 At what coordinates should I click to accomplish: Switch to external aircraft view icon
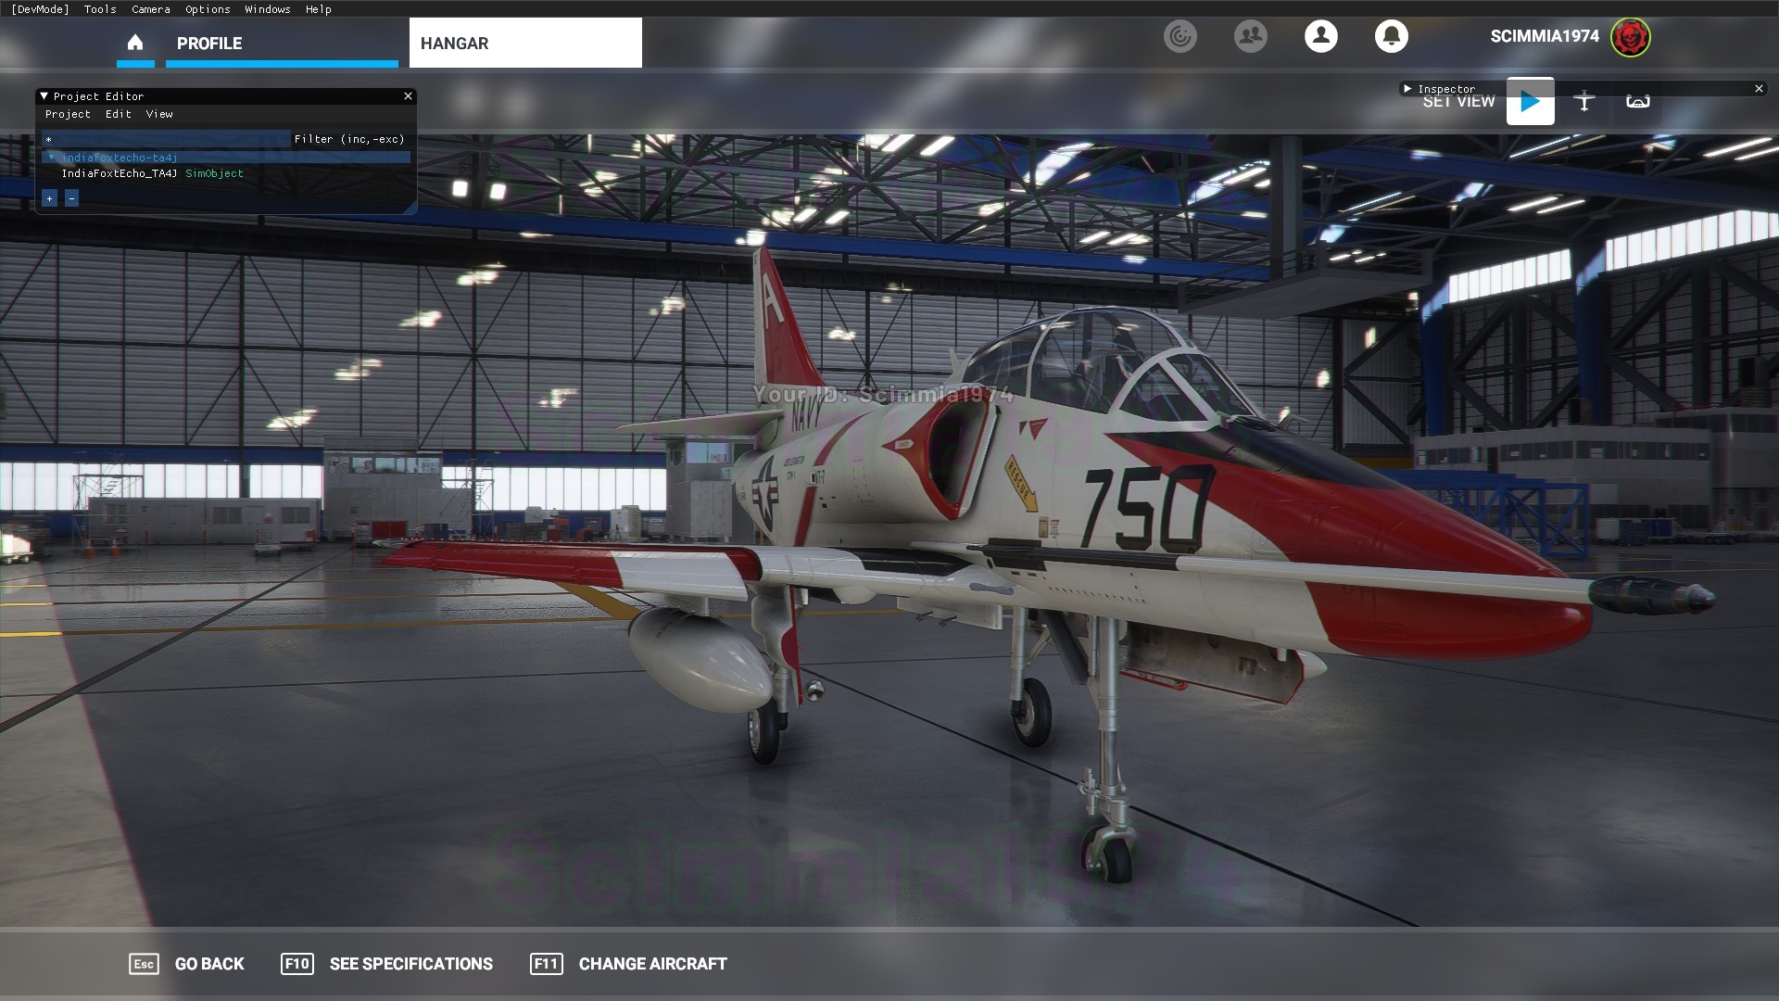1583,101
